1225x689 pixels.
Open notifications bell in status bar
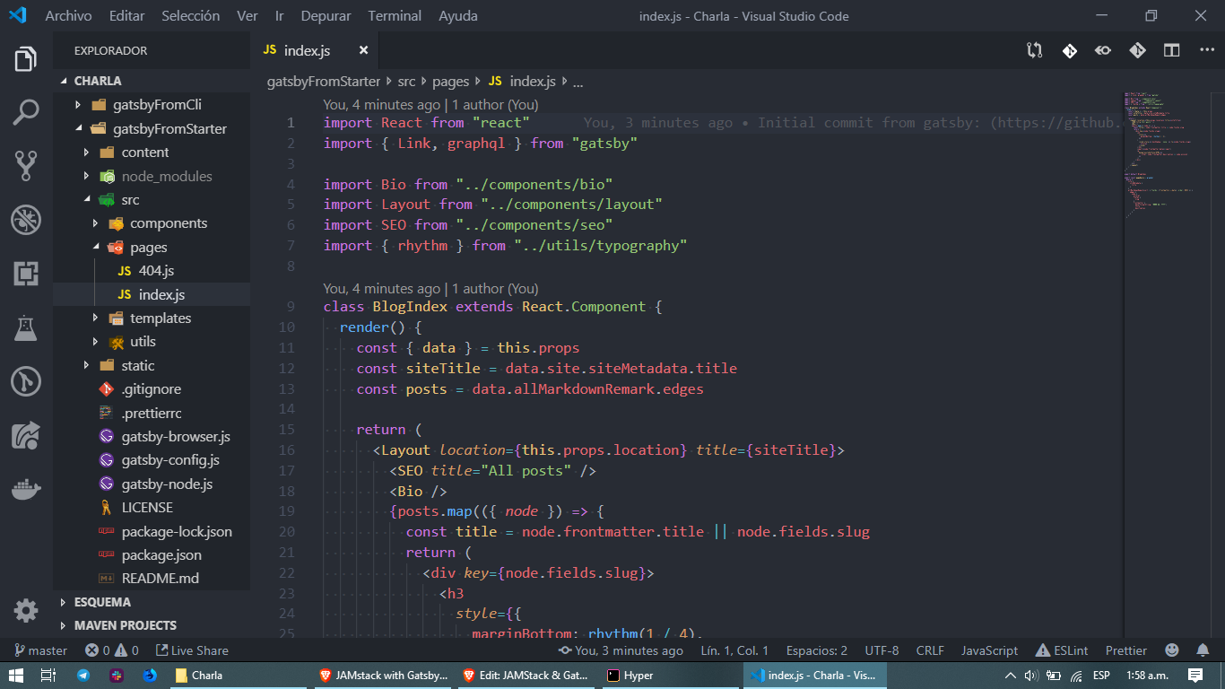coord(1203,650)
